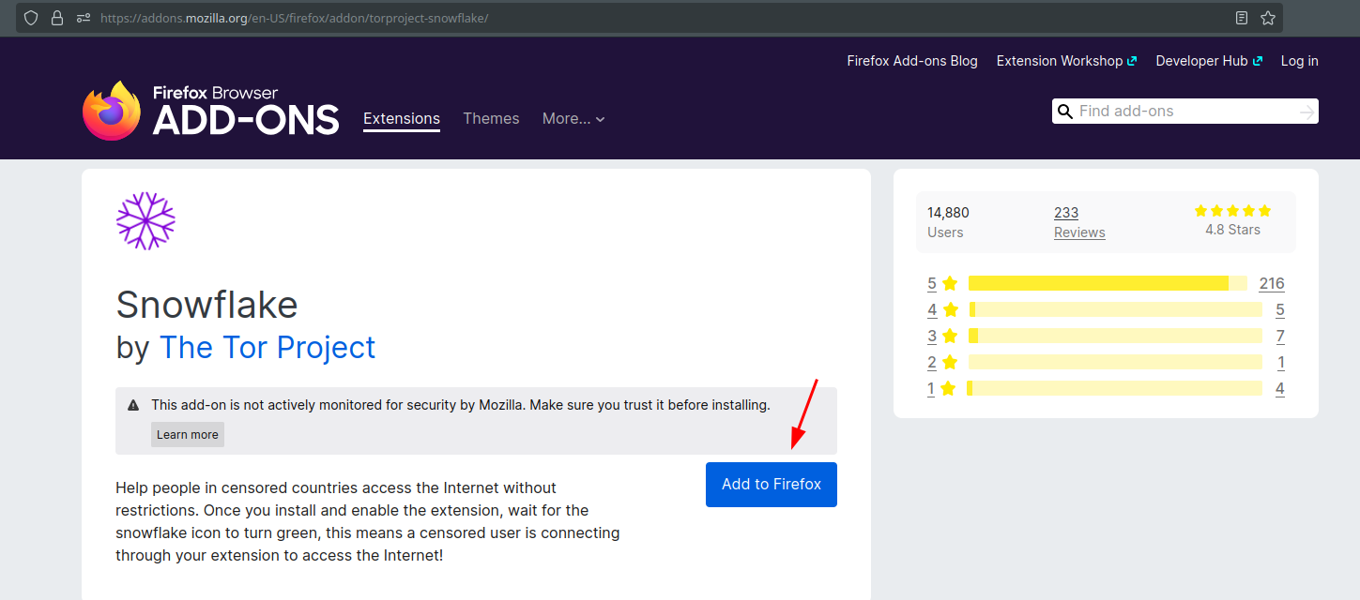Open the 233 Reviews link
The width and height of the screenshot is (1360, 600).
[1079, 222]
